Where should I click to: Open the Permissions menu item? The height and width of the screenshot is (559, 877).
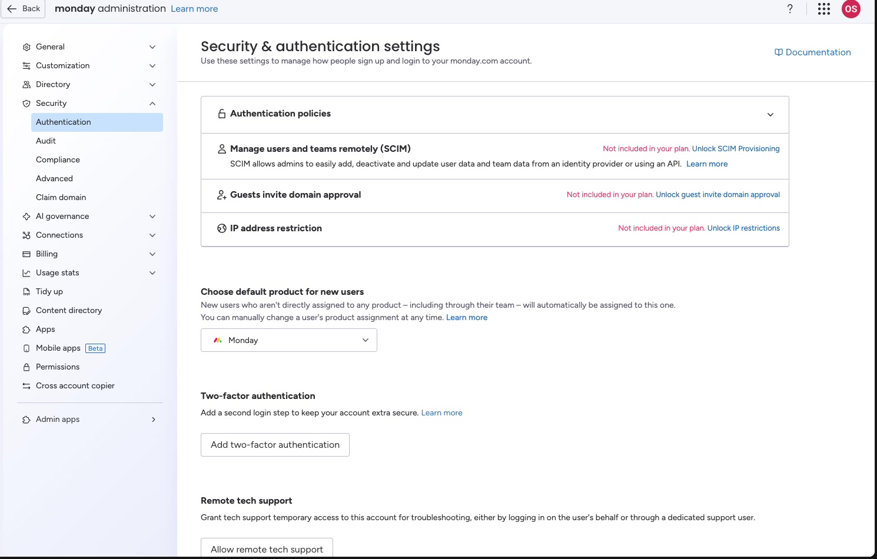tap(90, 367)
